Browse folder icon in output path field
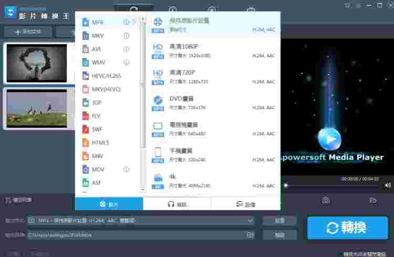This screenshot has width=394, height=257. click(x=250, y=235)
